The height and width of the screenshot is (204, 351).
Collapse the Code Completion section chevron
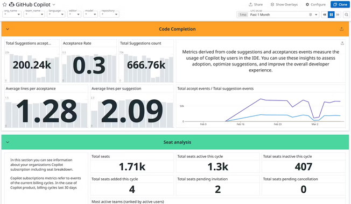coord(8,29)
